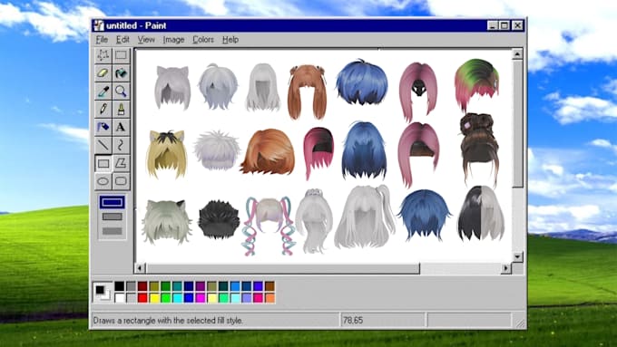Open the Image menu
The width and height of the screenshot is (617, 347).
pos(173,40)
